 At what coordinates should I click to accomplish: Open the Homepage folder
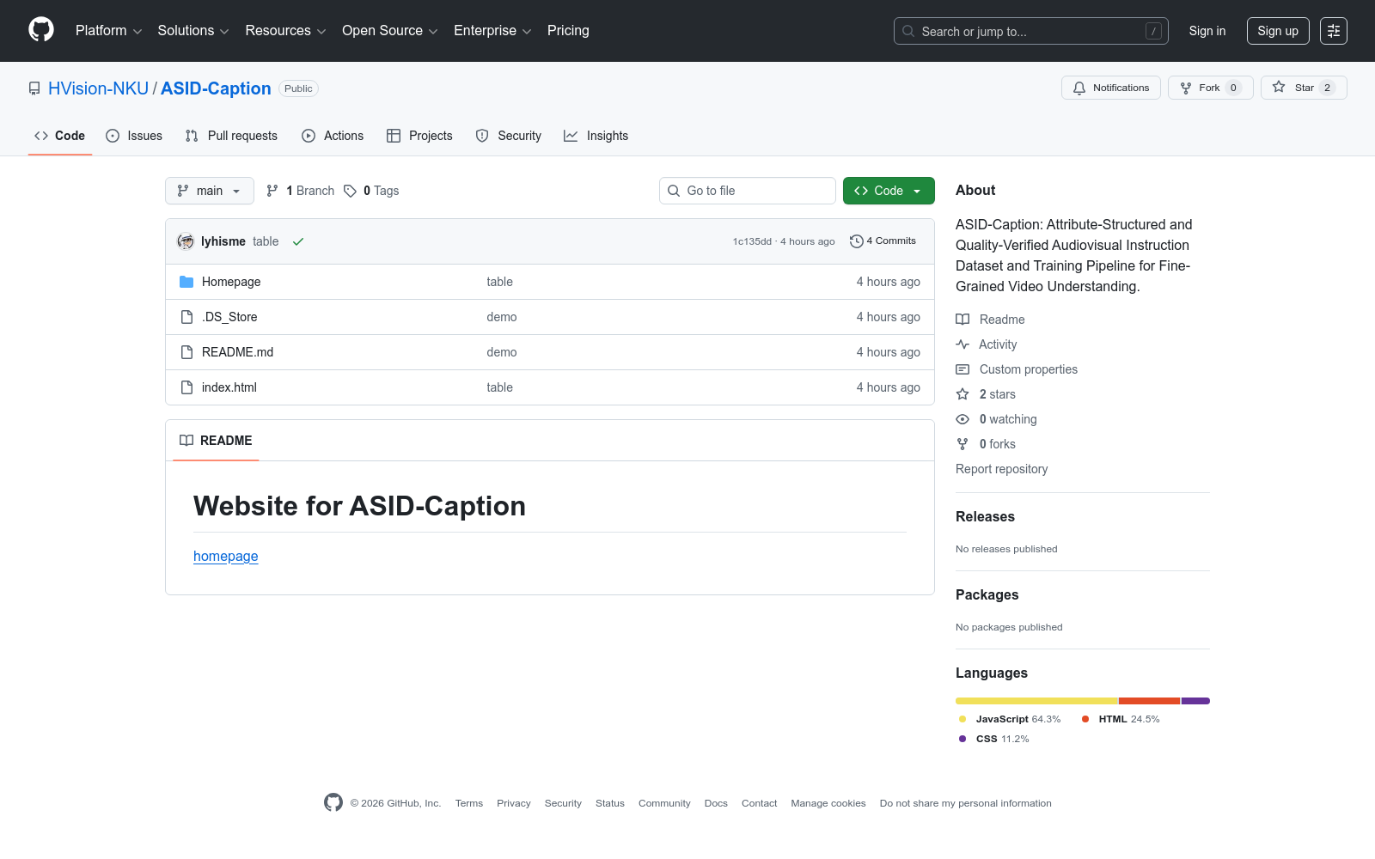click(231, 282)
